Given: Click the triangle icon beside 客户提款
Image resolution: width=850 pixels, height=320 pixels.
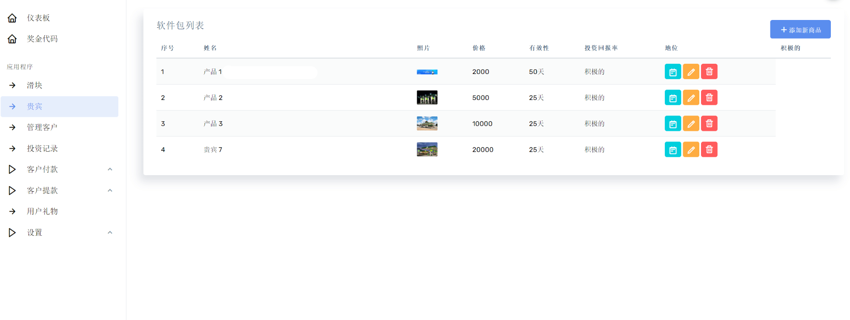Looking at the screenshot, I should point(12,190).
